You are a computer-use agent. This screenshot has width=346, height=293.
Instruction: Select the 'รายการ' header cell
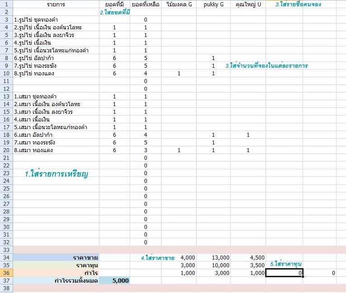tap(56, 5)
